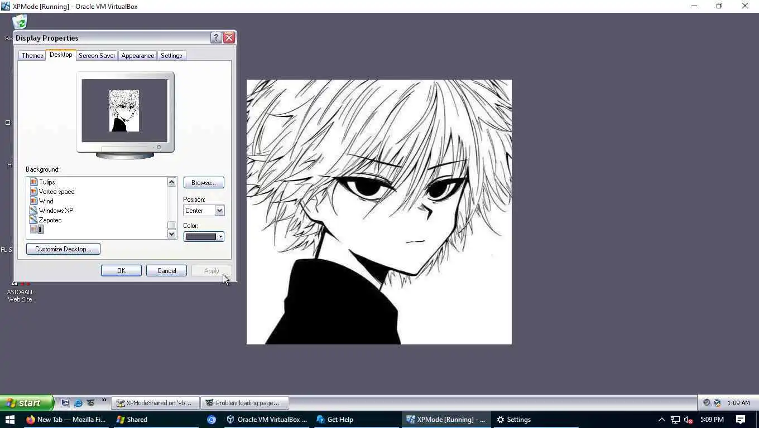
Task: Minimize the VirtualBox XPMode window
Action: tap(694, 6)
